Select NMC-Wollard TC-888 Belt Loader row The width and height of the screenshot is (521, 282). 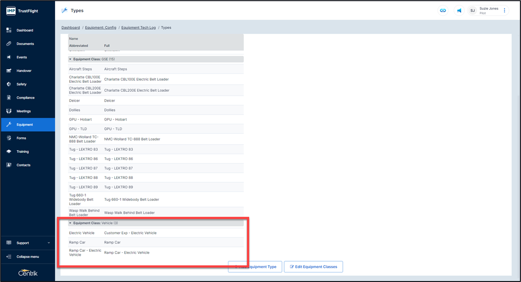pyautogui.click(x=156, y=139)
